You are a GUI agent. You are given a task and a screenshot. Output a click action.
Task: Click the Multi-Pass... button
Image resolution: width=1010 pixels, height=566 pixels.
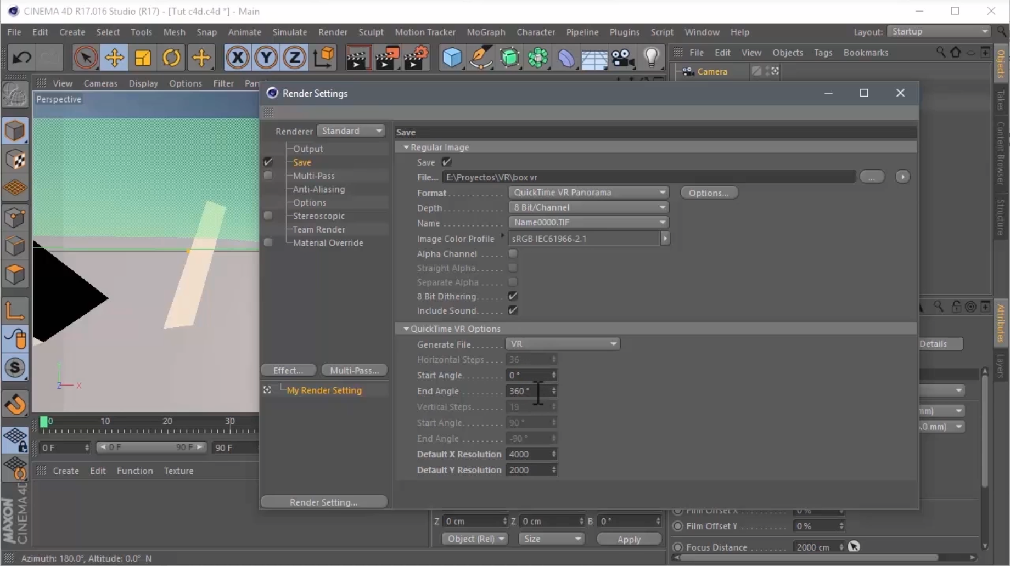(x=354, y=370)
